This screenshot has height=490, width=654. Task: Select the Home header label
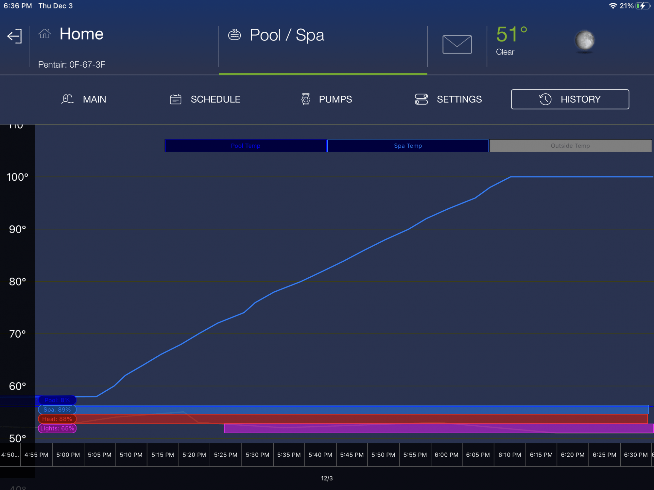(x=81, y=34)
